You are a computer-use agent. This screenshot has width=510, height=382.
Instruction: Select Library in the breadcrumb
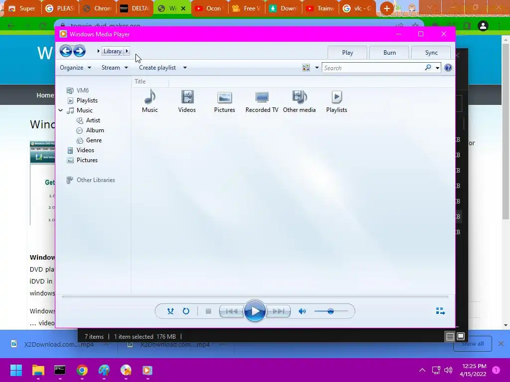[x=113, y=51]
